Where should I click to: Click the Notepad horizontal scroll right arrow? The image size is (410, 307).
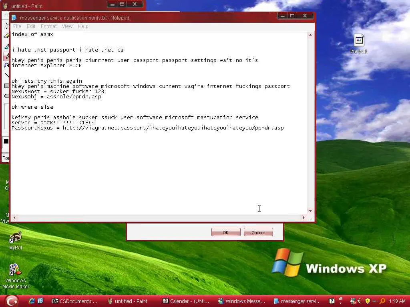tap(303, 217)
